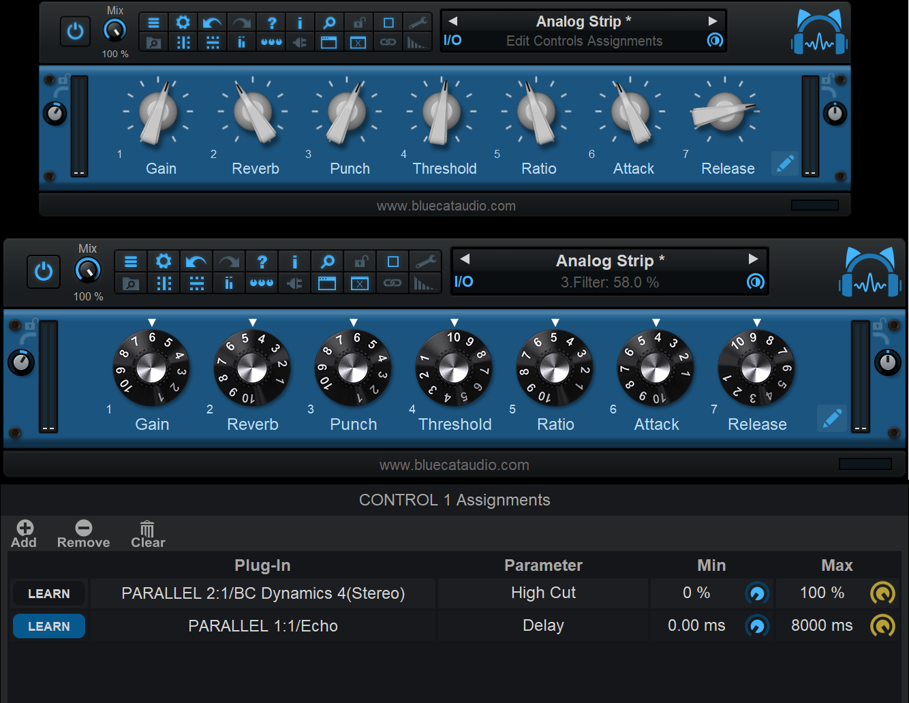909x703 pixels.
Task: Click wrench tool icon in lower plug-in toolbar
Action: click(425, 262)
